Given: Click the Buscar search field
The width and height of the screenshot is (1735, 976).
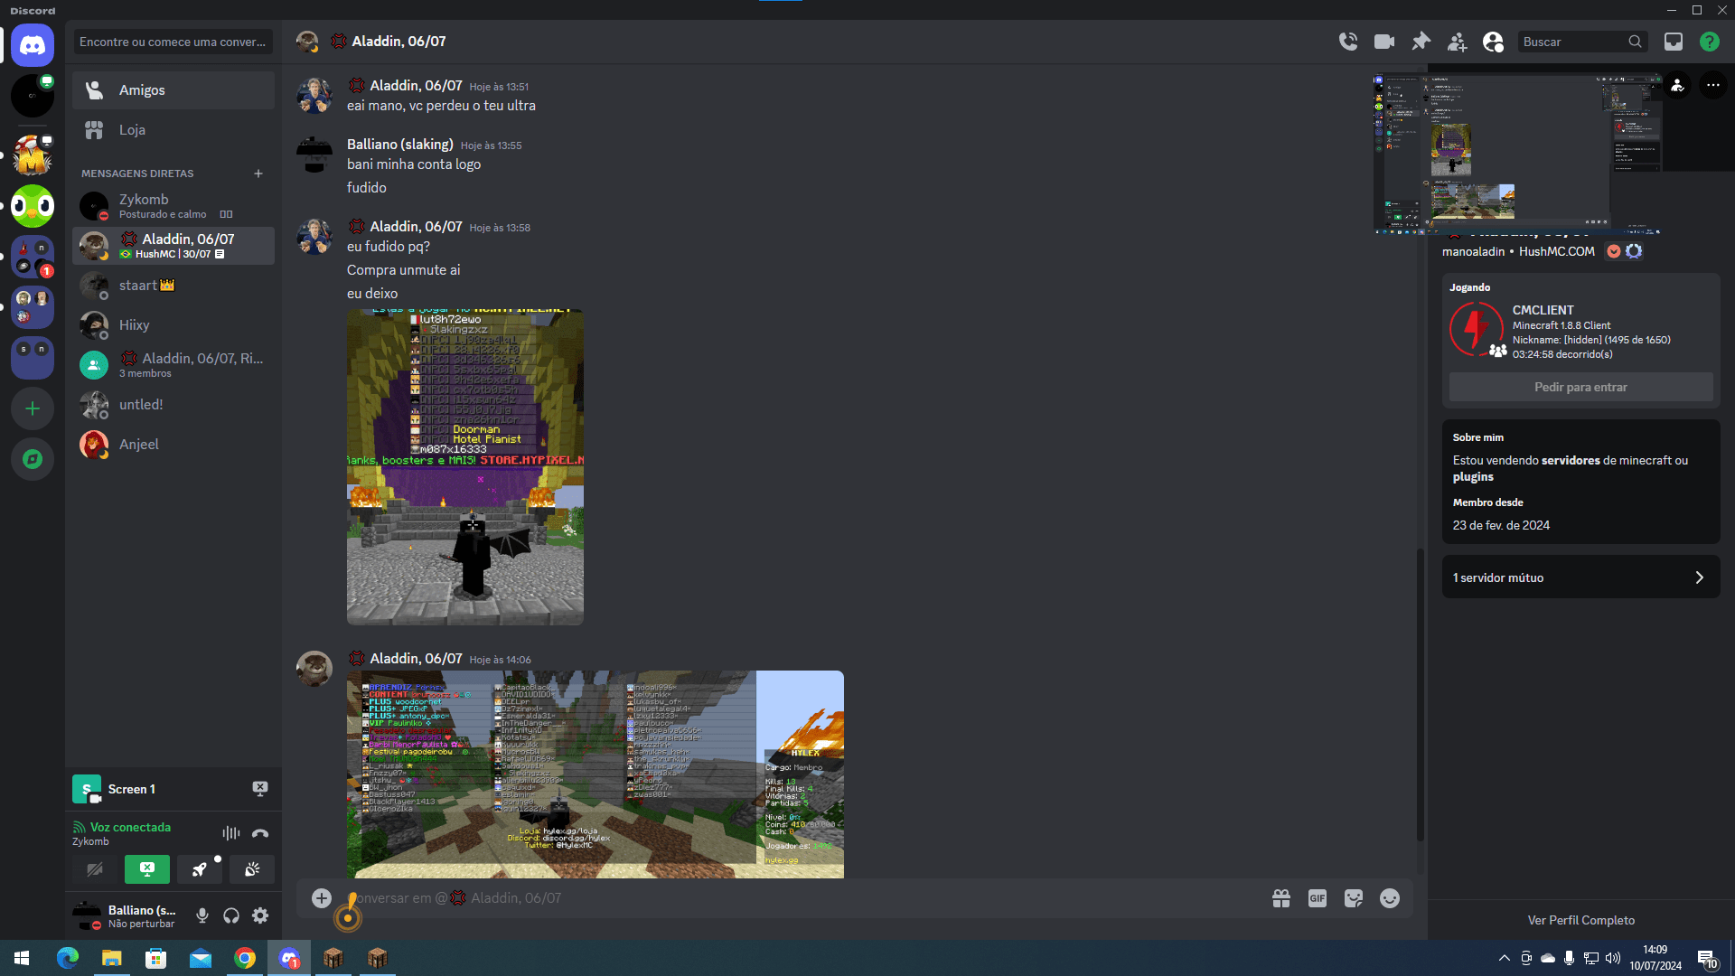Looking at the screenshot, I should click(1582, 42).
